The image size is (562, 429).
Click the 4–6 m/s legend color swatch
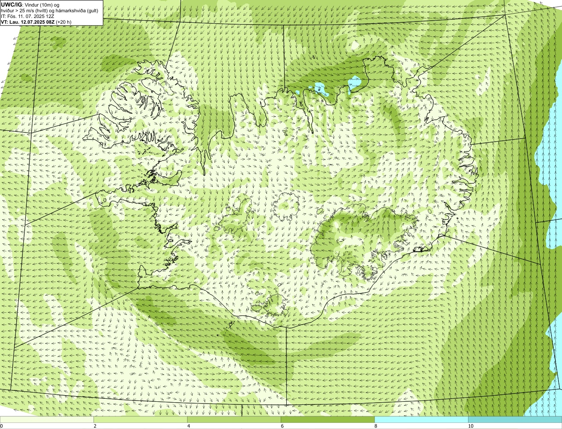[234, 420]
